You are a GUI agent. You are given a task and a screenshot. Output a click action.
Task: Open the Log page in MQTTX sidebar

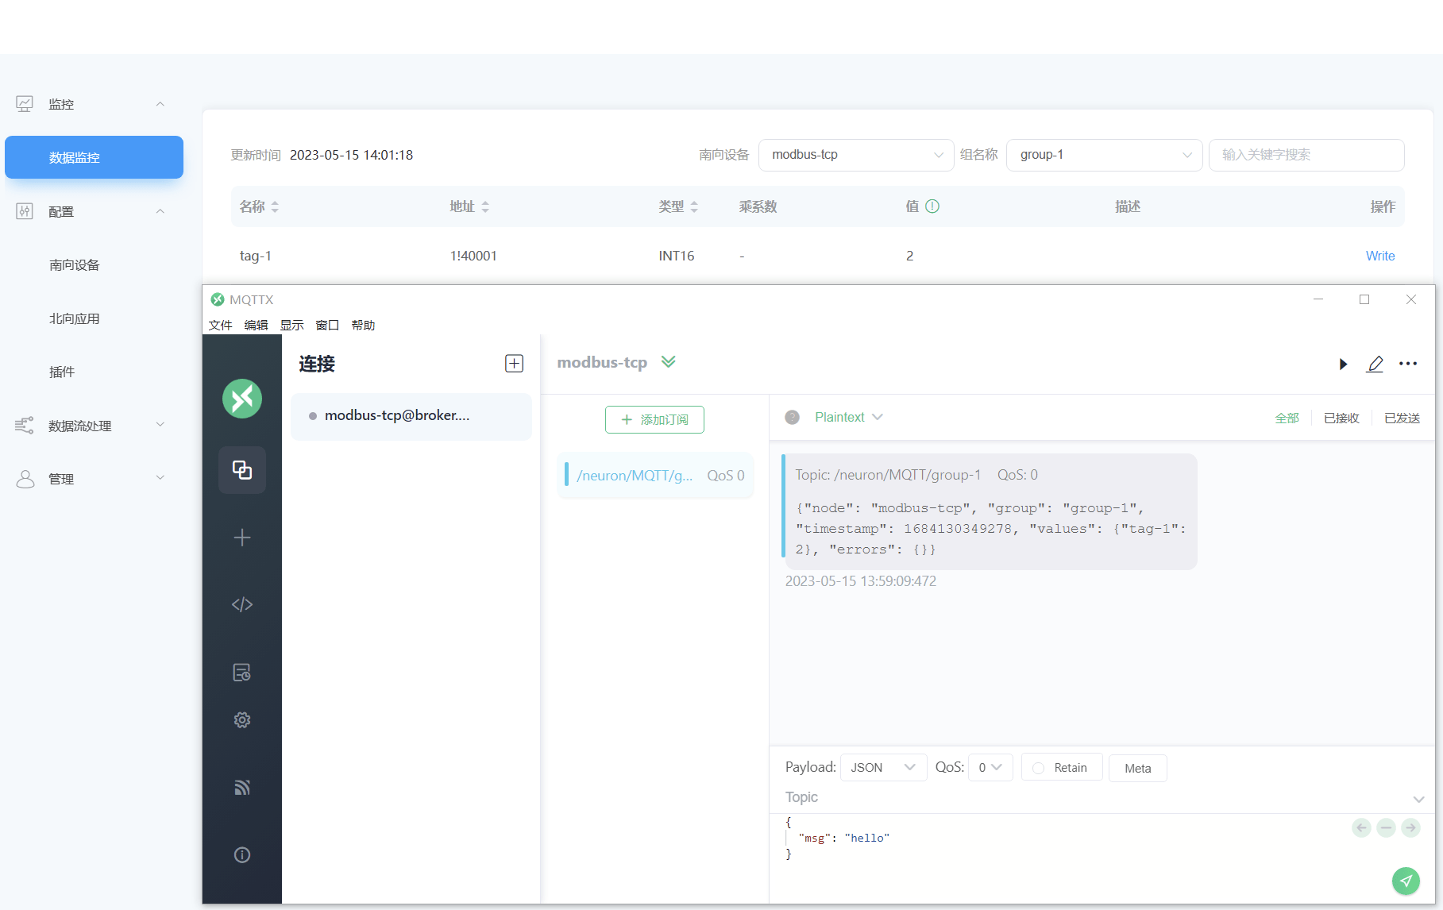[242, 673]
